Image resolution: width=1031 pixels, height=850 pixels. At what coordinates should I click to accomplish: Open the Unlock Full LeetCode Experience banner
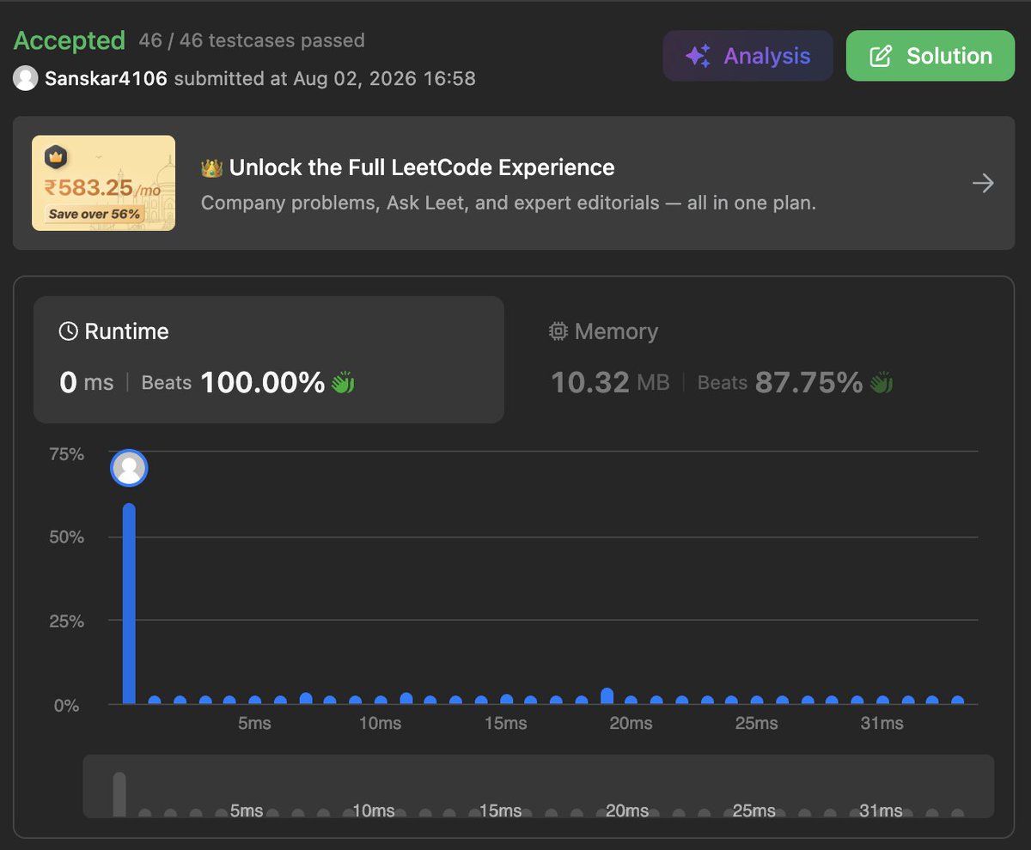click(514, 183)
